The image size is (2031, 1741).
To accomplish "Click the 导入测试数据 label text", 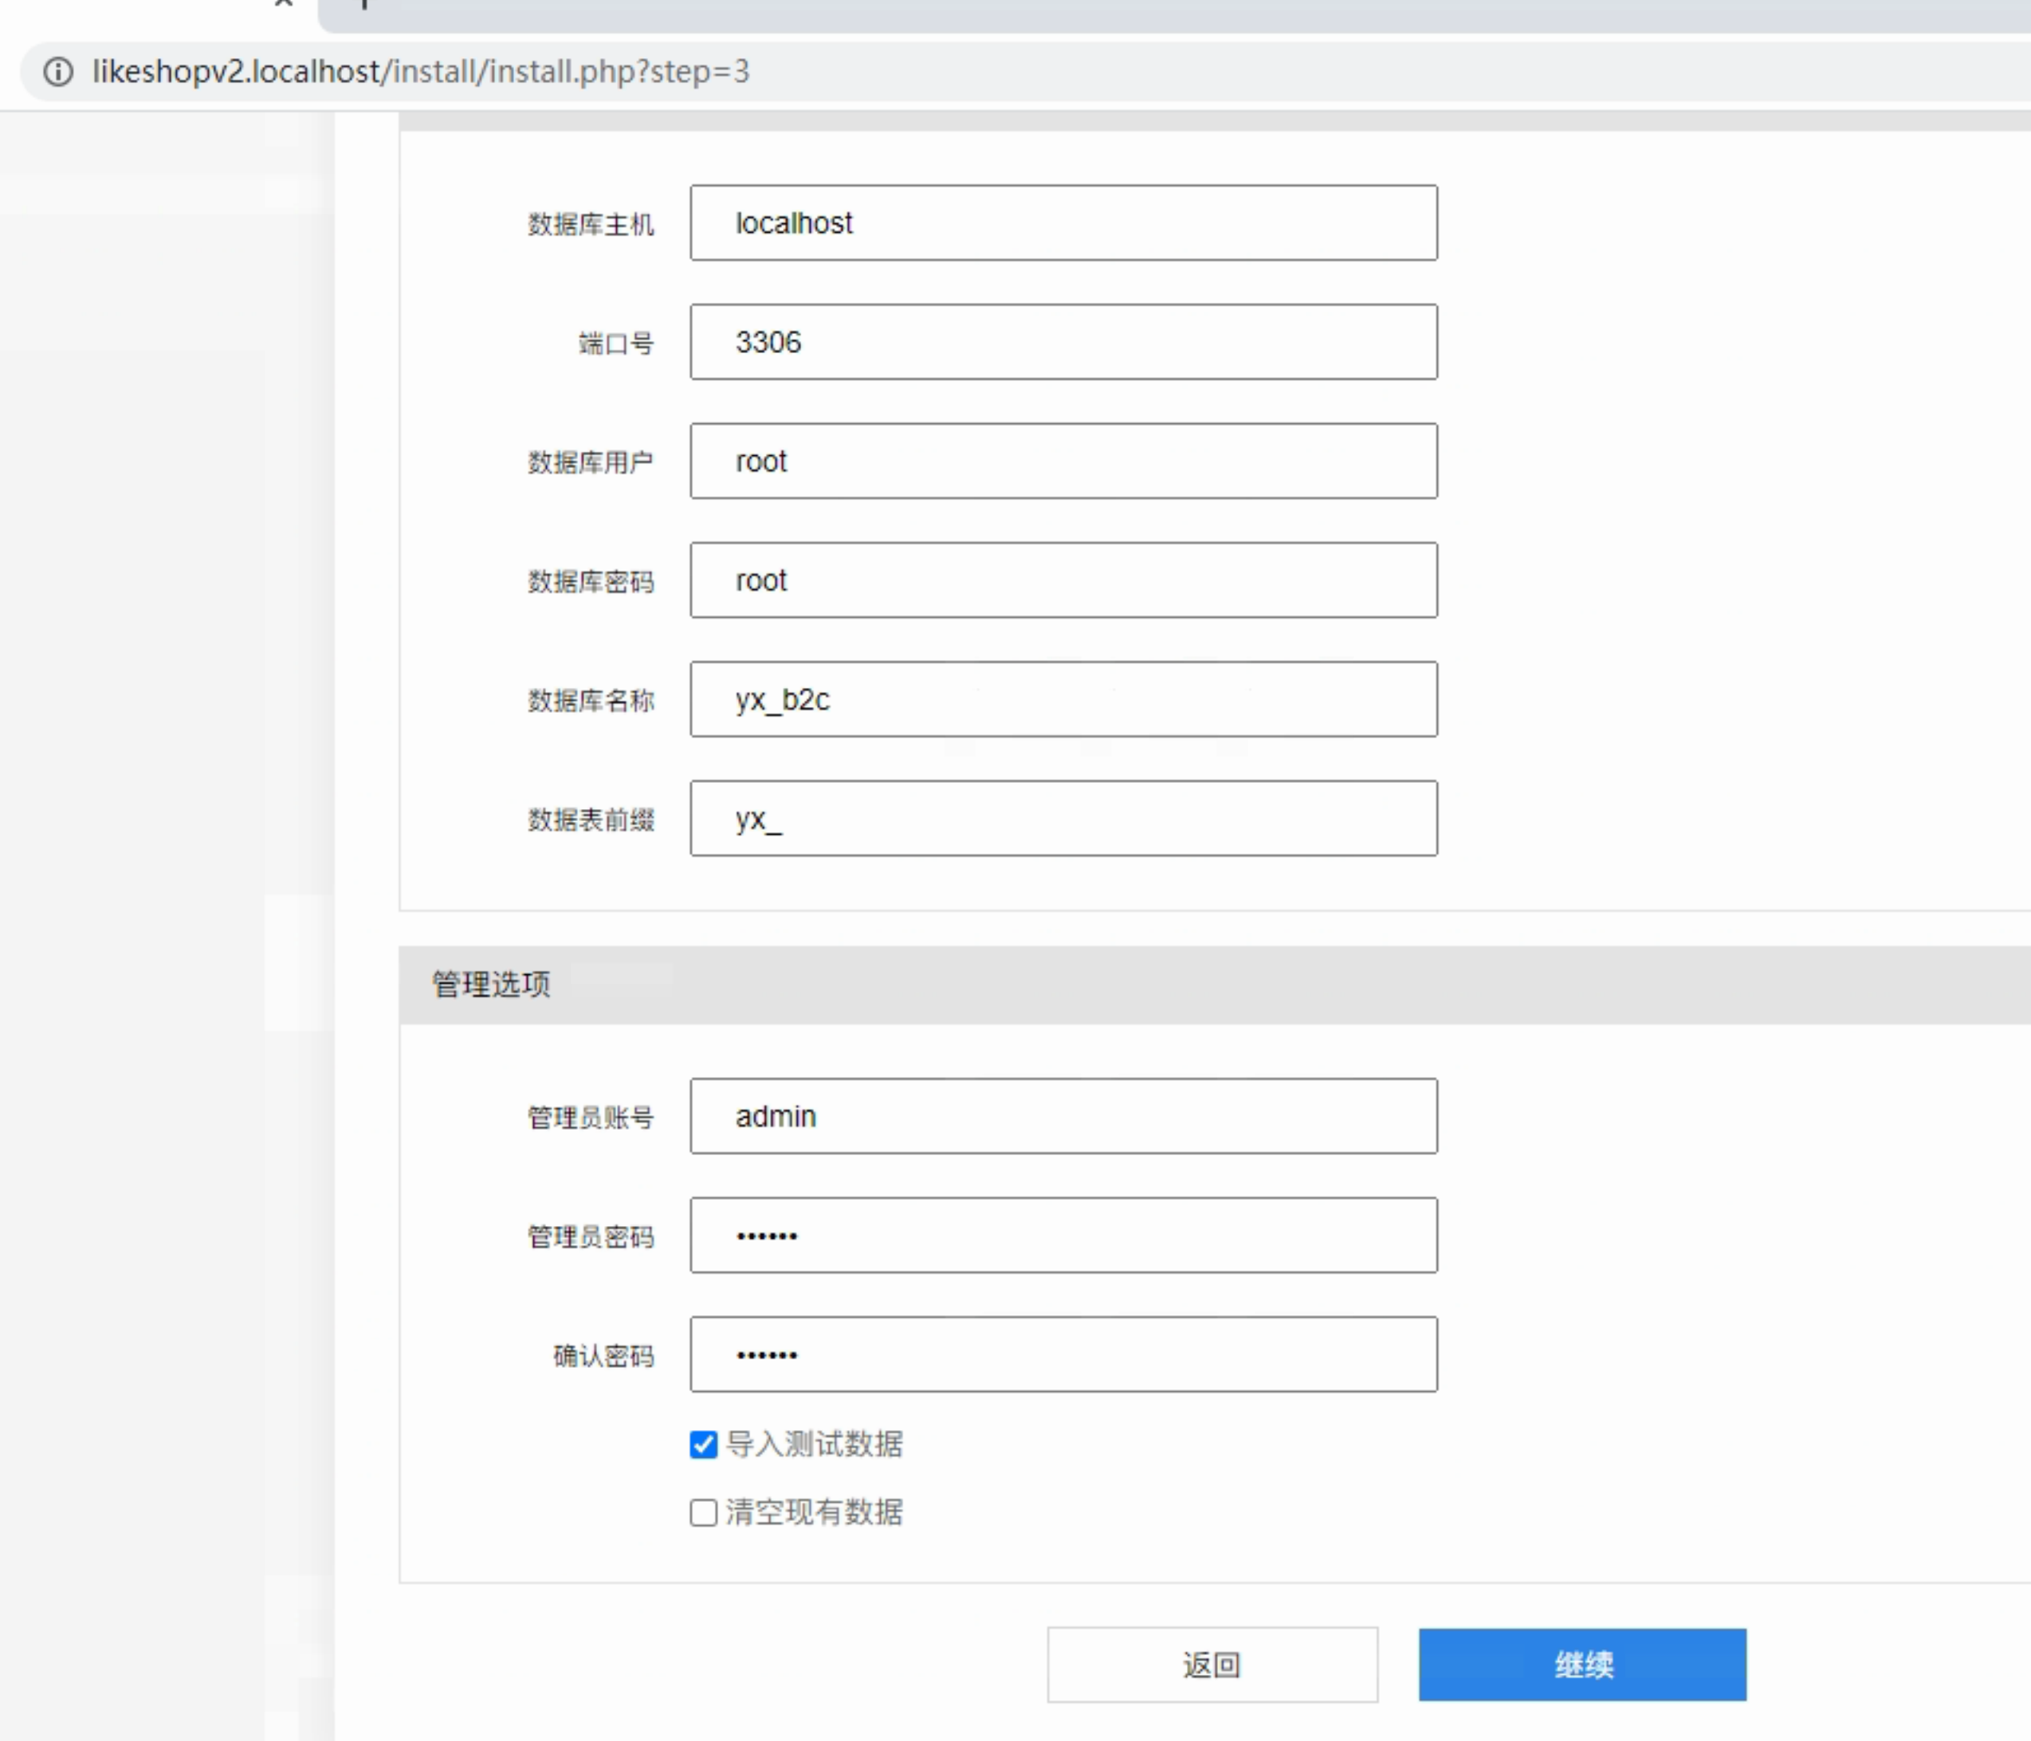I will 815,1445.
